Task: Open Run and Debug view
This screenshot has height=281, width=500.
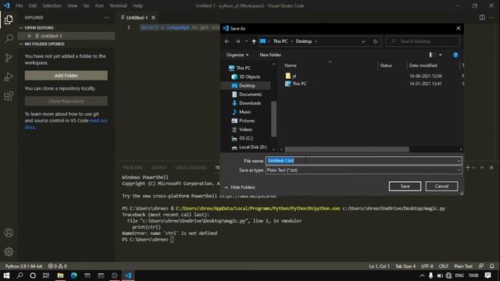Action: point(9,76)
